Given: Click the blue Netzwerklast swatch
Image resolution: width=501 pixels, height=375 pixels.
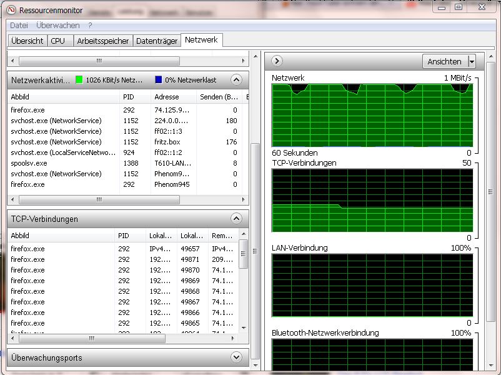Looking at the screenshot, I should pyautogui.click(x=158, y=79).
